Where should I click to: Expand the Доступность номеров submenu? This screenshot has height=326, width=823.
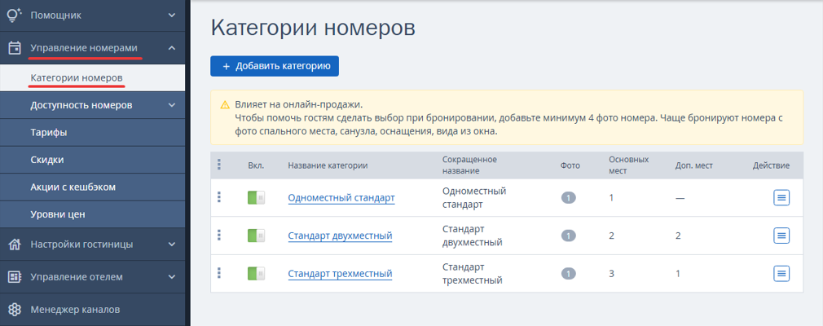click(172, 105)
